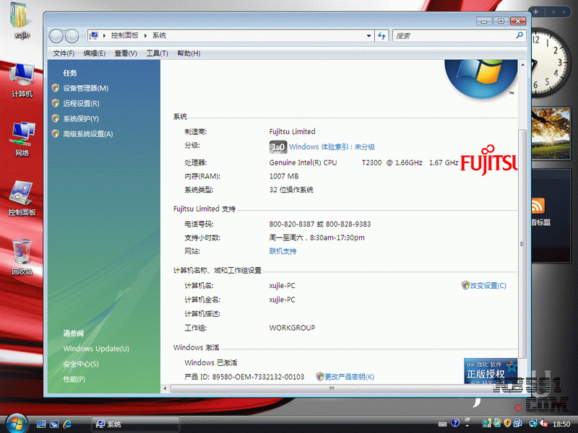Select the 网络 Network desktop icon
This screenshot has height=433, width=578.
pyautogui.click(x=22, y=136)
